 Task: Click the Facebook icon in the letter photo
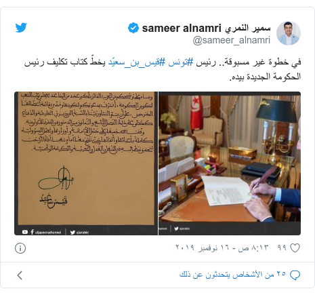pyautogui.click(x=32, y=232)
